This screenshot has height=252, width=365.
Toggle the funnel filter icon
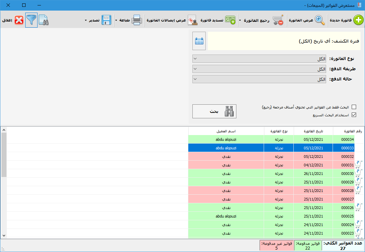click(31, 20)
